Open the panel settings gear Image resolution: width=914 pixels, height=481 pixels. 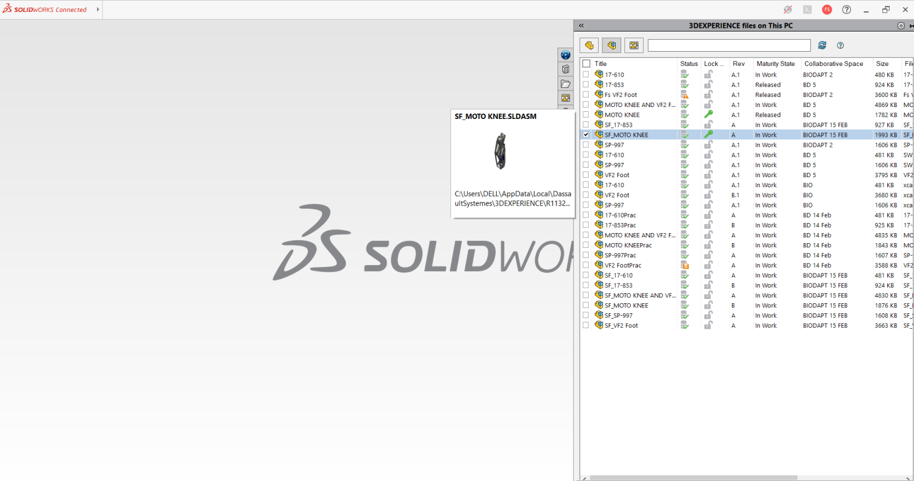[901, 26]
